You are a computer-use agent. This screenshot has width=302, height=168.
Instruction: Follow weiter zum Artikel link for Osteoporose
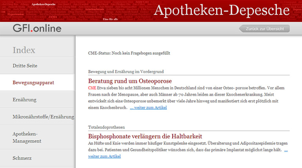click(148, 107)
